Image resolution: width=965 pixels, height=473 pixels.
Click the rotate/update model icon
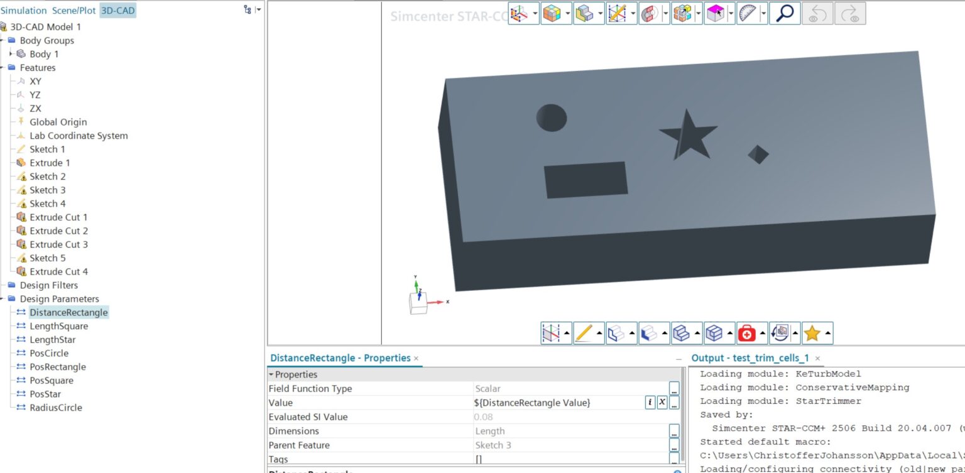780,333
